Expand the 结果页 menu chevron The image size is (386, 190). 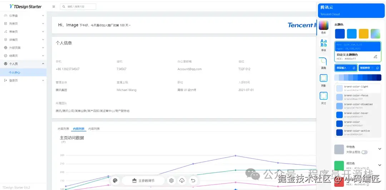(x=43, y=56)
